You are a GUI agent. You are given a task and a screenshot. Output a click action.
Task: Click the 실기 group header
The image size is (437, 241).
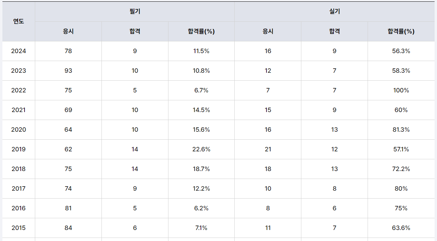(334, 11)
